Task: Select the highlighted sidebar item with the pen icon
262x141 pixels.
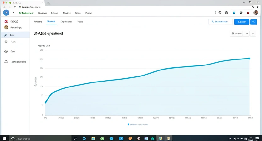Action: point(15,35)
